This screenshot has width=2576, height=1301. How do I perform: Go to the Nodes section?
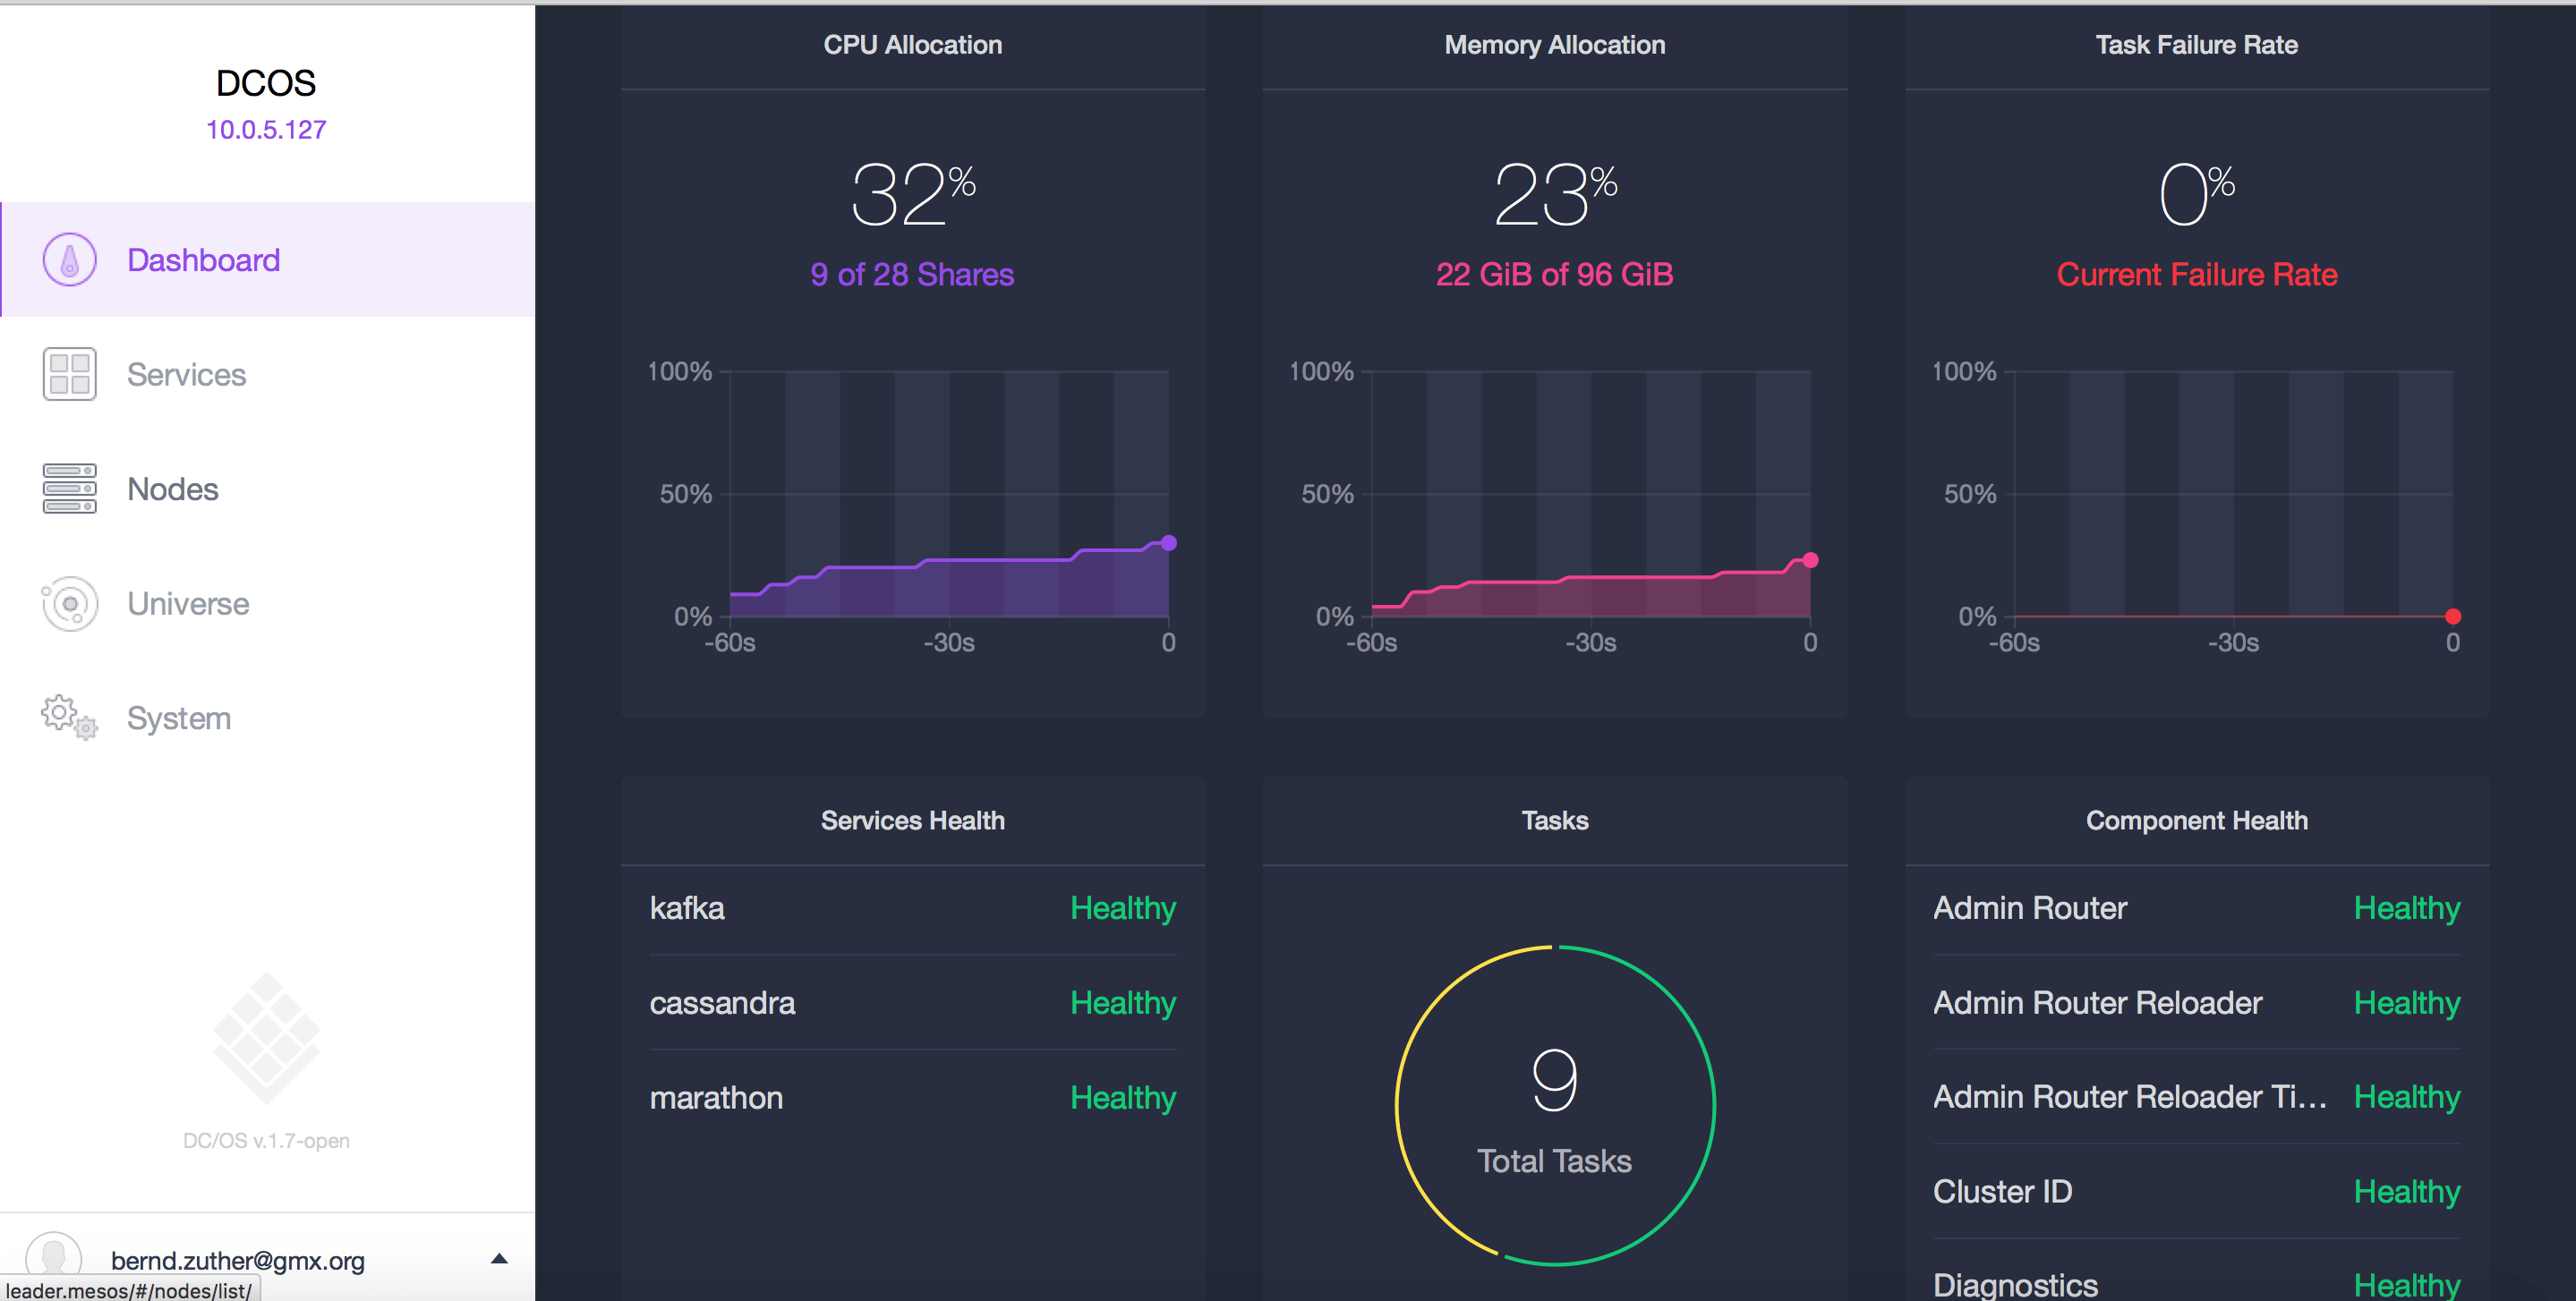tap(172, 490)
